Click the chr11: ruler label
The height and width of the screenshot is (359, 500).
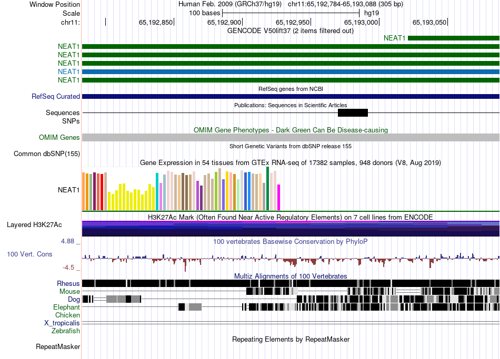click(70, 22)
